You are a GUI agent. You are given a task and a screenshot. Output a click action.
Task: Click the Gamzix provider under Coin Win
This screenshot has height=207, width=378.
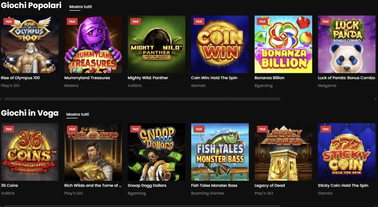[198, 85]
